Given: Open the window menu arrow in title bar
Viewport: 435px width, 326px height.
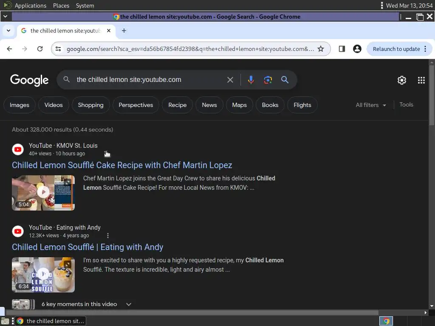Looking at the screenshot, I should point(5,17).
